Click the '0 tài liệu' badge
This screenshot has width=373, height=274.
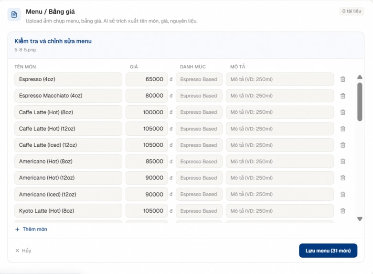(x=352, y=11)
